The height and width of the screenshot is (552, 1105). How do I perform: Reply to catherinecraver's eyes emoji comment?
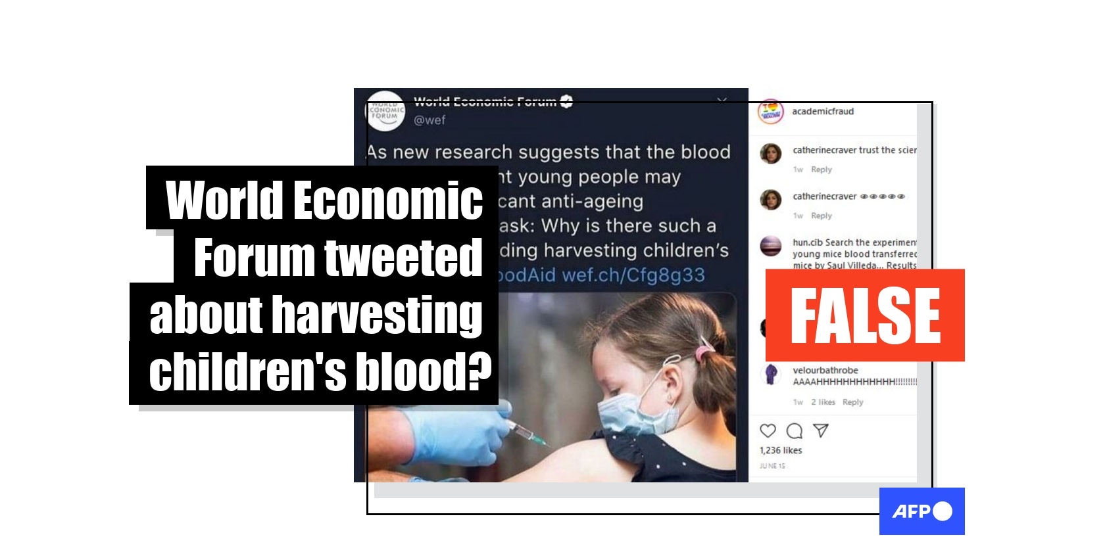(x=822, y=216)
